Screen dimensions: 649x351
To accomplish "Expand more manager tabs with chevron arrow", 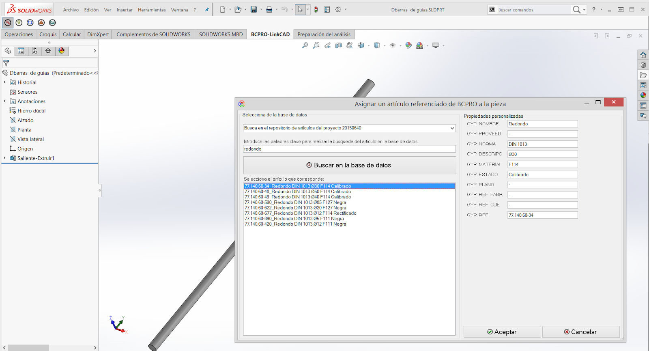I will point(95,51).
